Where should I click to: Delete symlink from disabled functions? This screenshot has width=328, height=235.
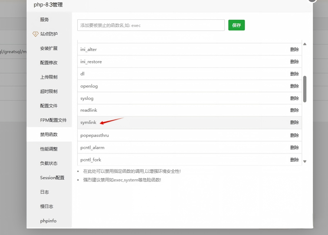294,123
